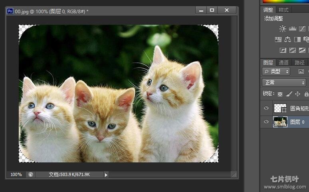Switch to the 样式 tab
The width and height of the screenshot is (309, 192).
coord(283,10)
